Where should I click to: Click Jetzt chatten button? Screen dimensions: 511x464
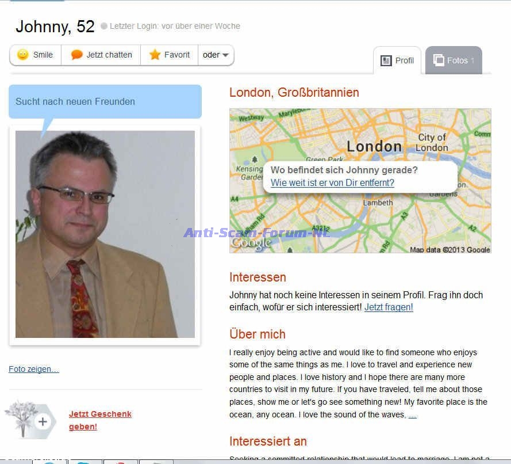[x=101, y=55]
